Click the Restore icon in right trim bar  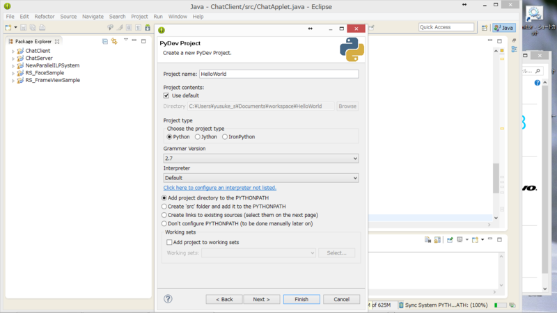[x=514, y=40]
